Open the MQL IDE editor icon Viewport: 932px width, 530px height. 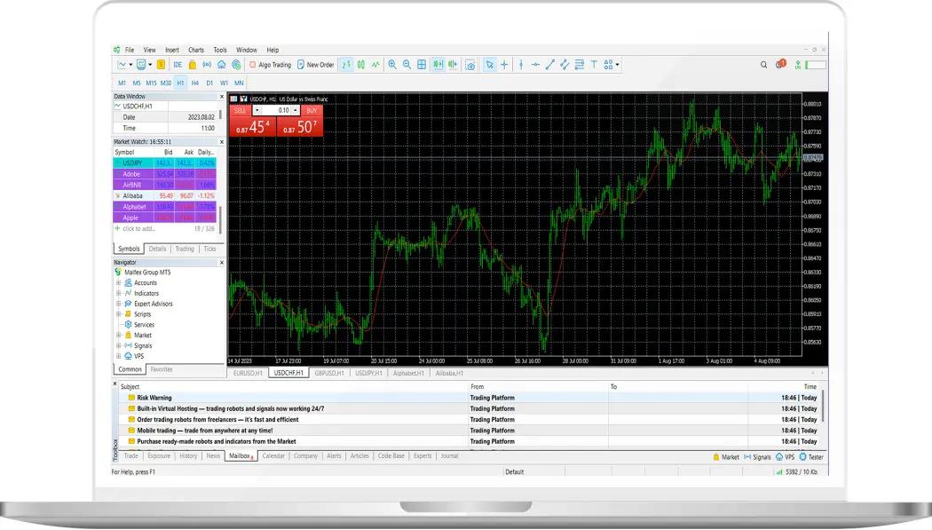(x=178, y=65)
